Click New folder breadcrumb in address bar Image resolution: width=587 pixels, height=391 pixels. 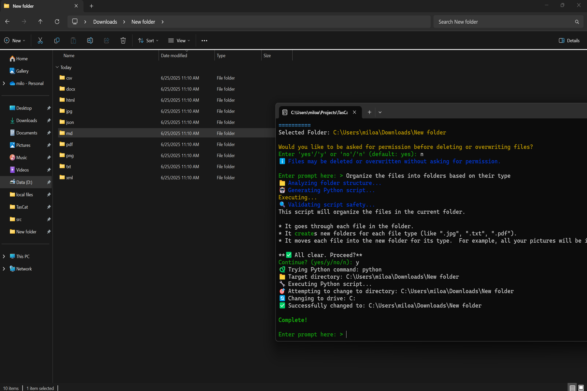[x=143, y=22]
